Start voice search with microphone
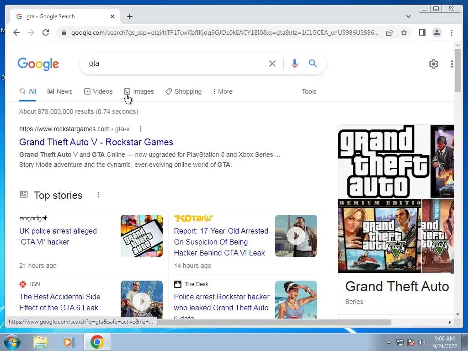 [295, 64]
